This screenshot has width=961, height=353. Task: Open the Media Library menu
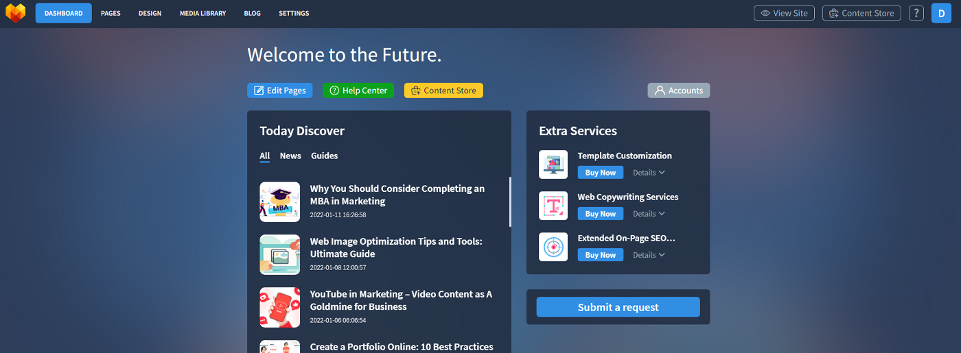tap(202, 13)
